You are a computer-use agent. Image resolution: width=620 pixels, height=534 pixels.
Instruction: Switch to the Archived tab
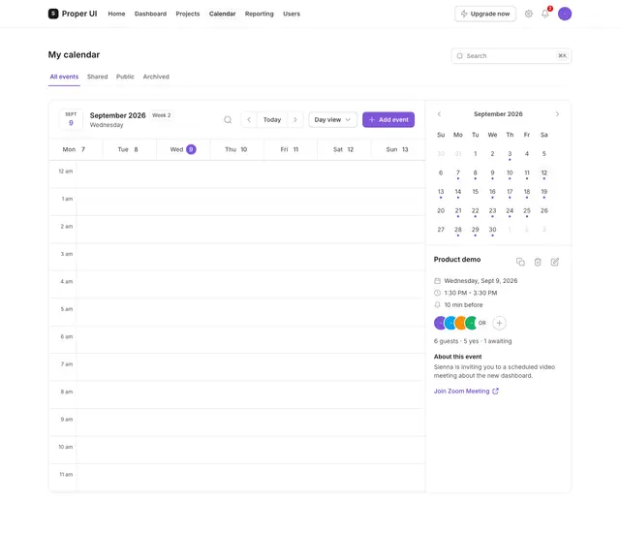156,77
